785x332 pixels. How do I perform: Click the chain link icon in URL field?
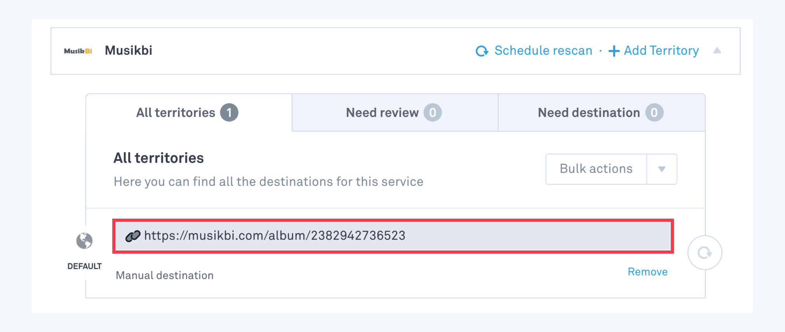pyautogui.click(x=132, y=236)
